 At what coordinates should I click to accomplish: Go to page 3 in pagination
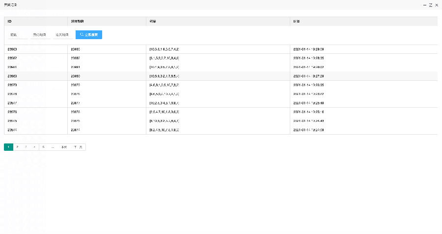pos(26,147)
